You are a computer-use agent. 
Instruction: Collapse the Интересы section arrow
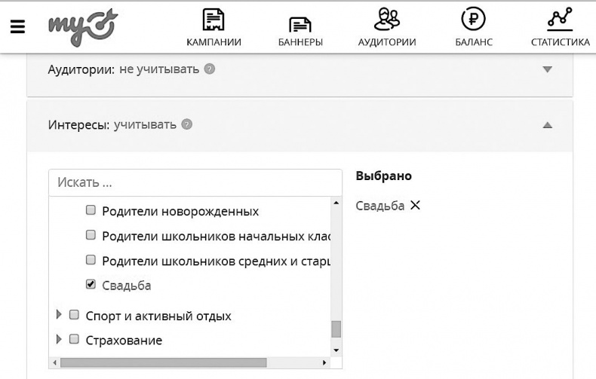548,124
